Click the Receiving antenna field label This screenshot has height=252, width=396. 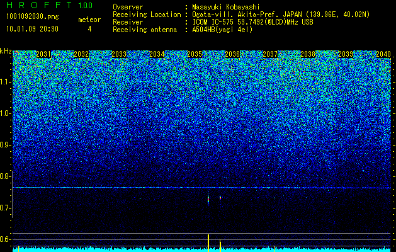[x=145, y=30]
